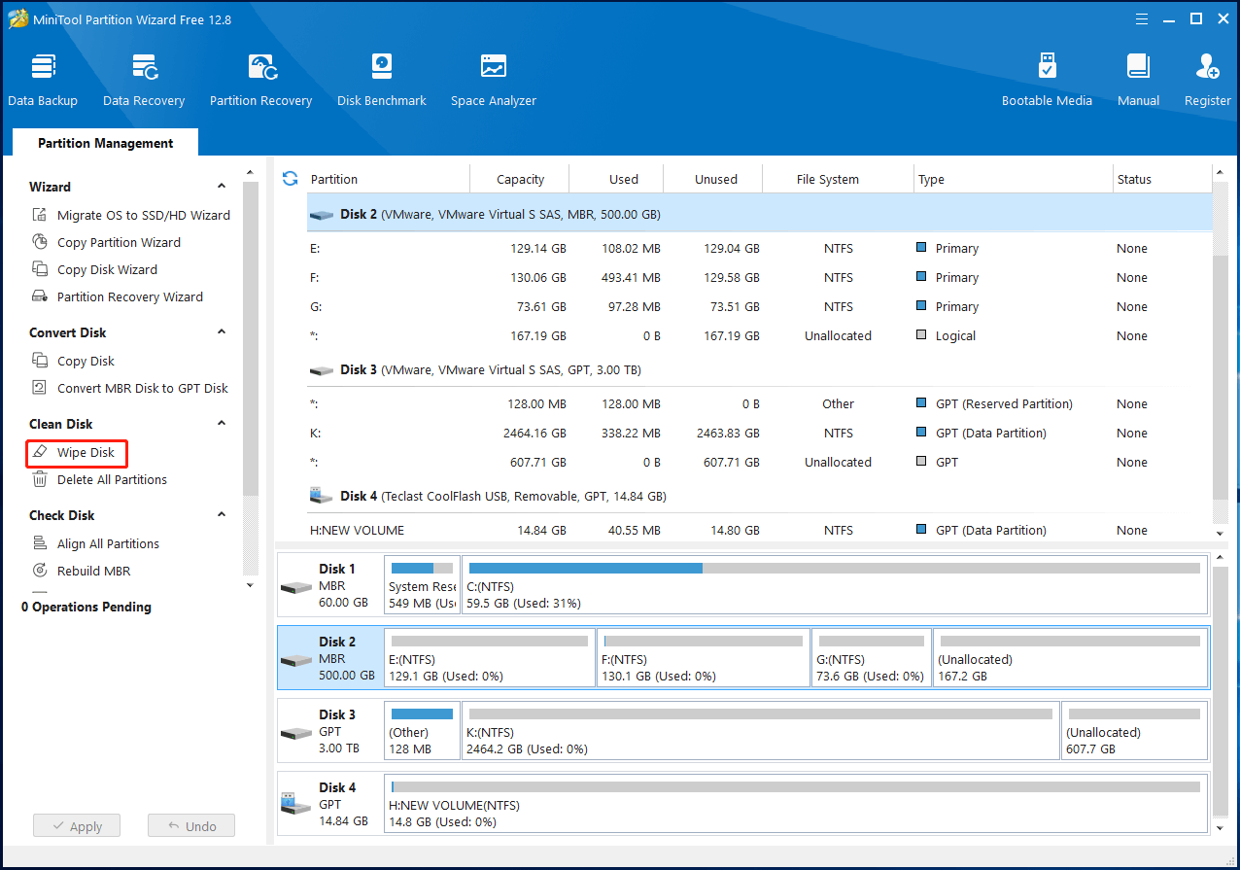Launch the Copy Partition Wizard
This screenshot has width=1240, height=870.
(x=107, y=242)
